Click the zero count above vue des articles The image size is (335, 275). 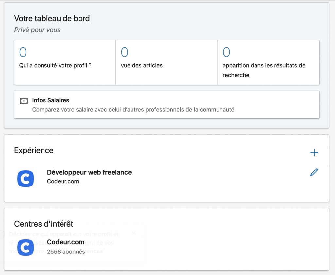click(125, 52)
